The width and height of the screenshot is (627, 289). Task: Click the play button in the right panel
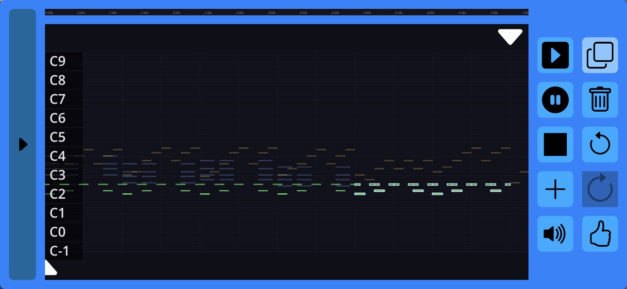point(555,55)
